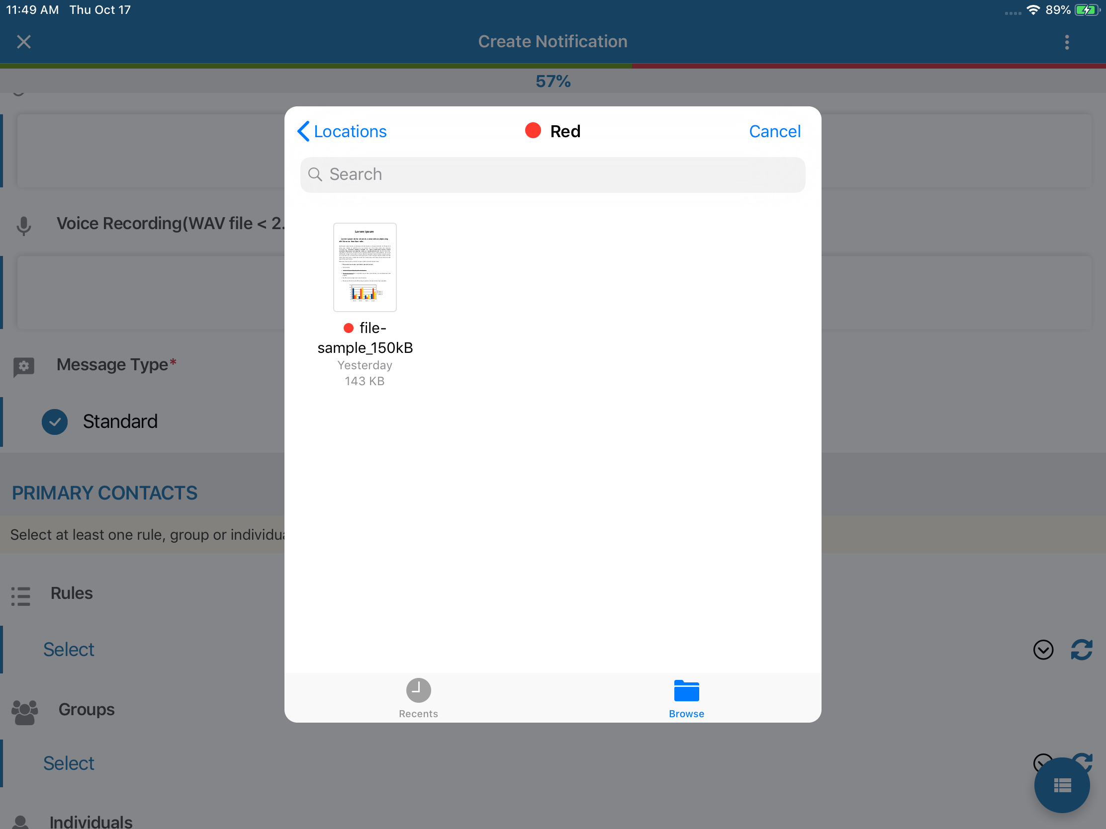The height and width of the screenshot is (829, 1106).
Task: Expand the Rules dropdown chevron
Action: point(1043,650)
